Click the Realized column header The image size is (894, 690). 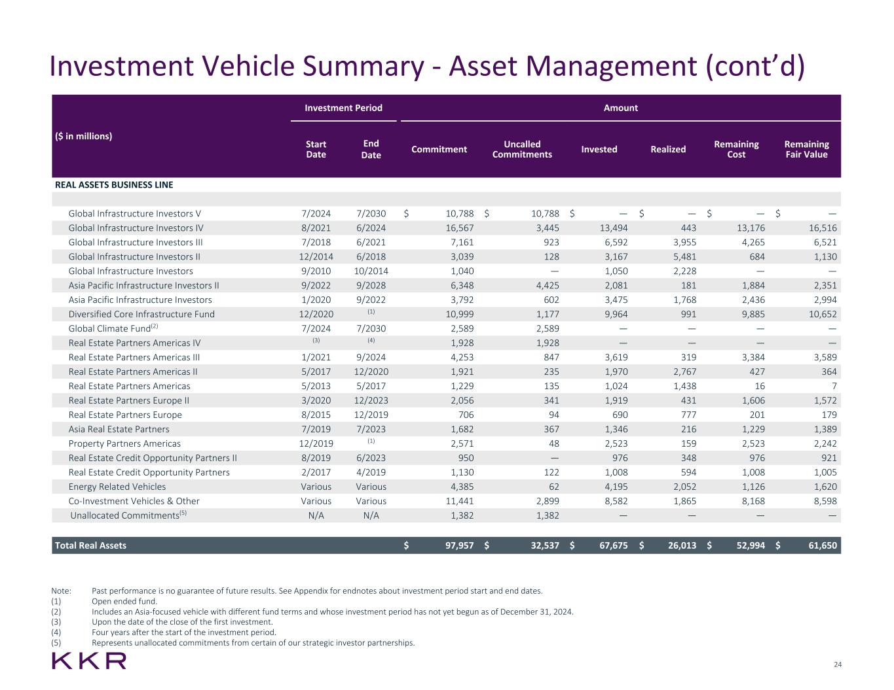coord(668,149)
